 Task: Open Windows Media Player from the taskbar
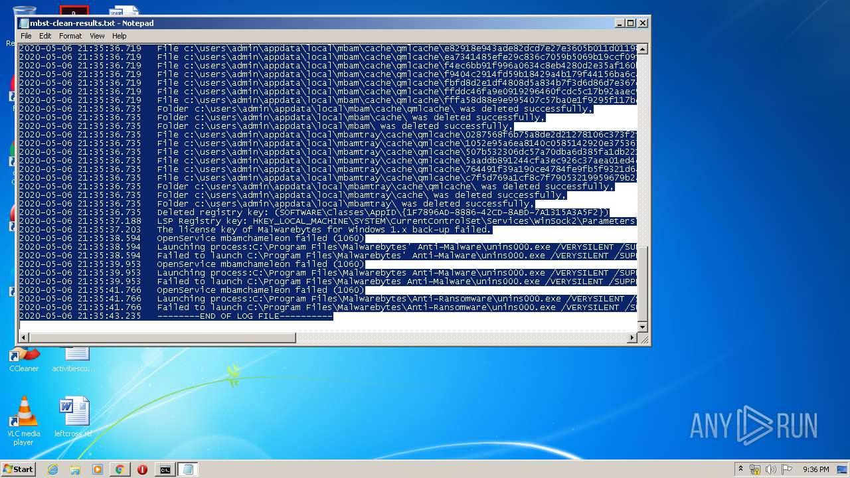[98, 469]
